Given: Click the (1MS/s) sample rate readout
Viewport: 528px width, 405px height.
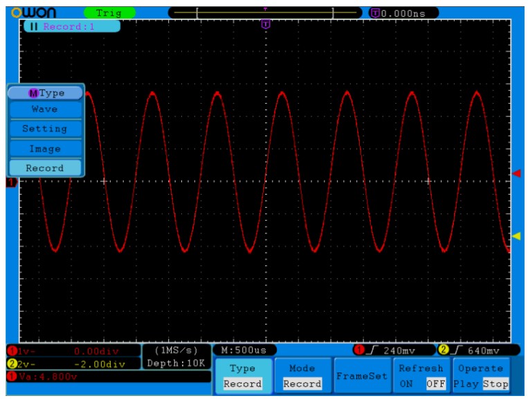Looking at the screenshot, I should (176, 350).
